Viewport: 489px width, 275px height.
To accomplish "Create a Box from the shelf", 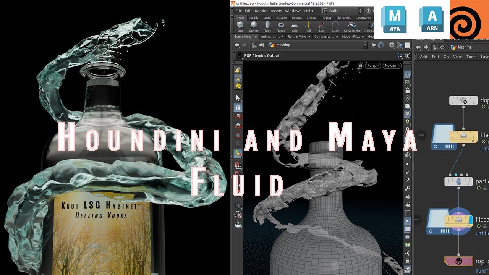I will pos(240,26).
